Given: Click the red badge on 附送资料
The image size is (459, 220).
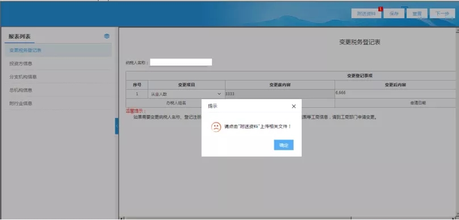Looking at the screenshot, I should click(381, 9).
